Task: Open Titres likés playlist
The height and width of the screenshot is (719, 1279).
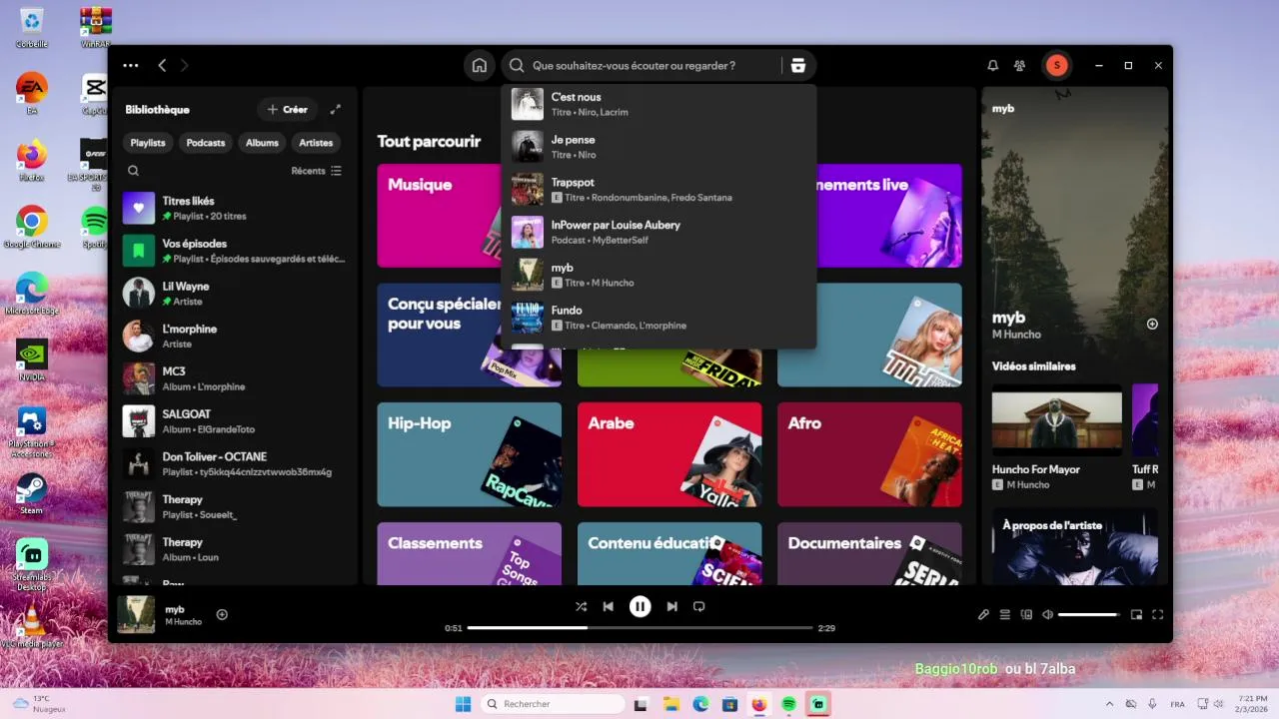Action: (x=235, y=208)
